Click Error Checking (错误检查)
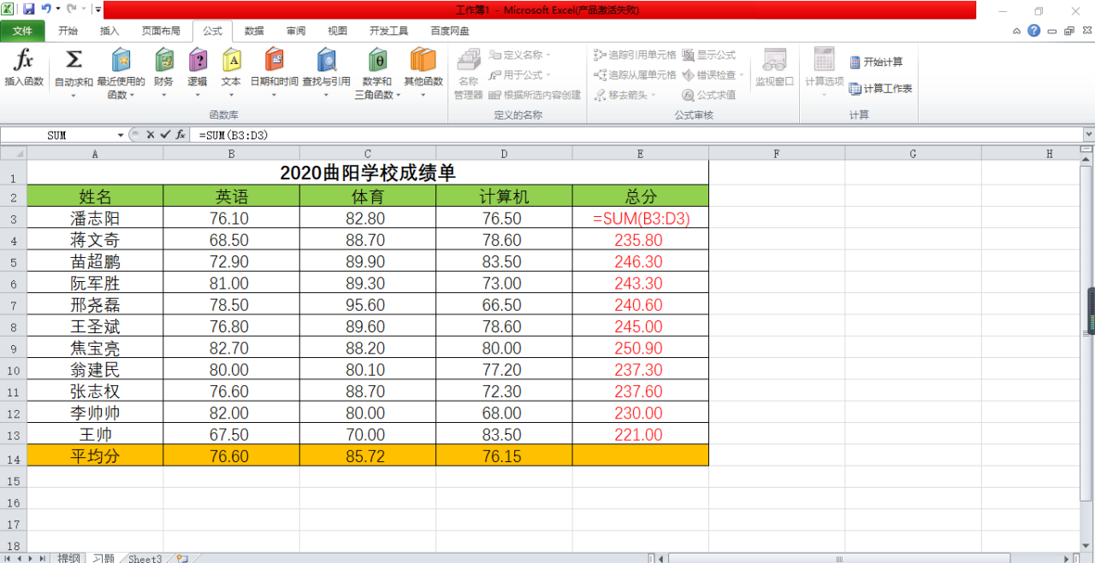This screenshot has width=1095, height=563. pos(713,75)
